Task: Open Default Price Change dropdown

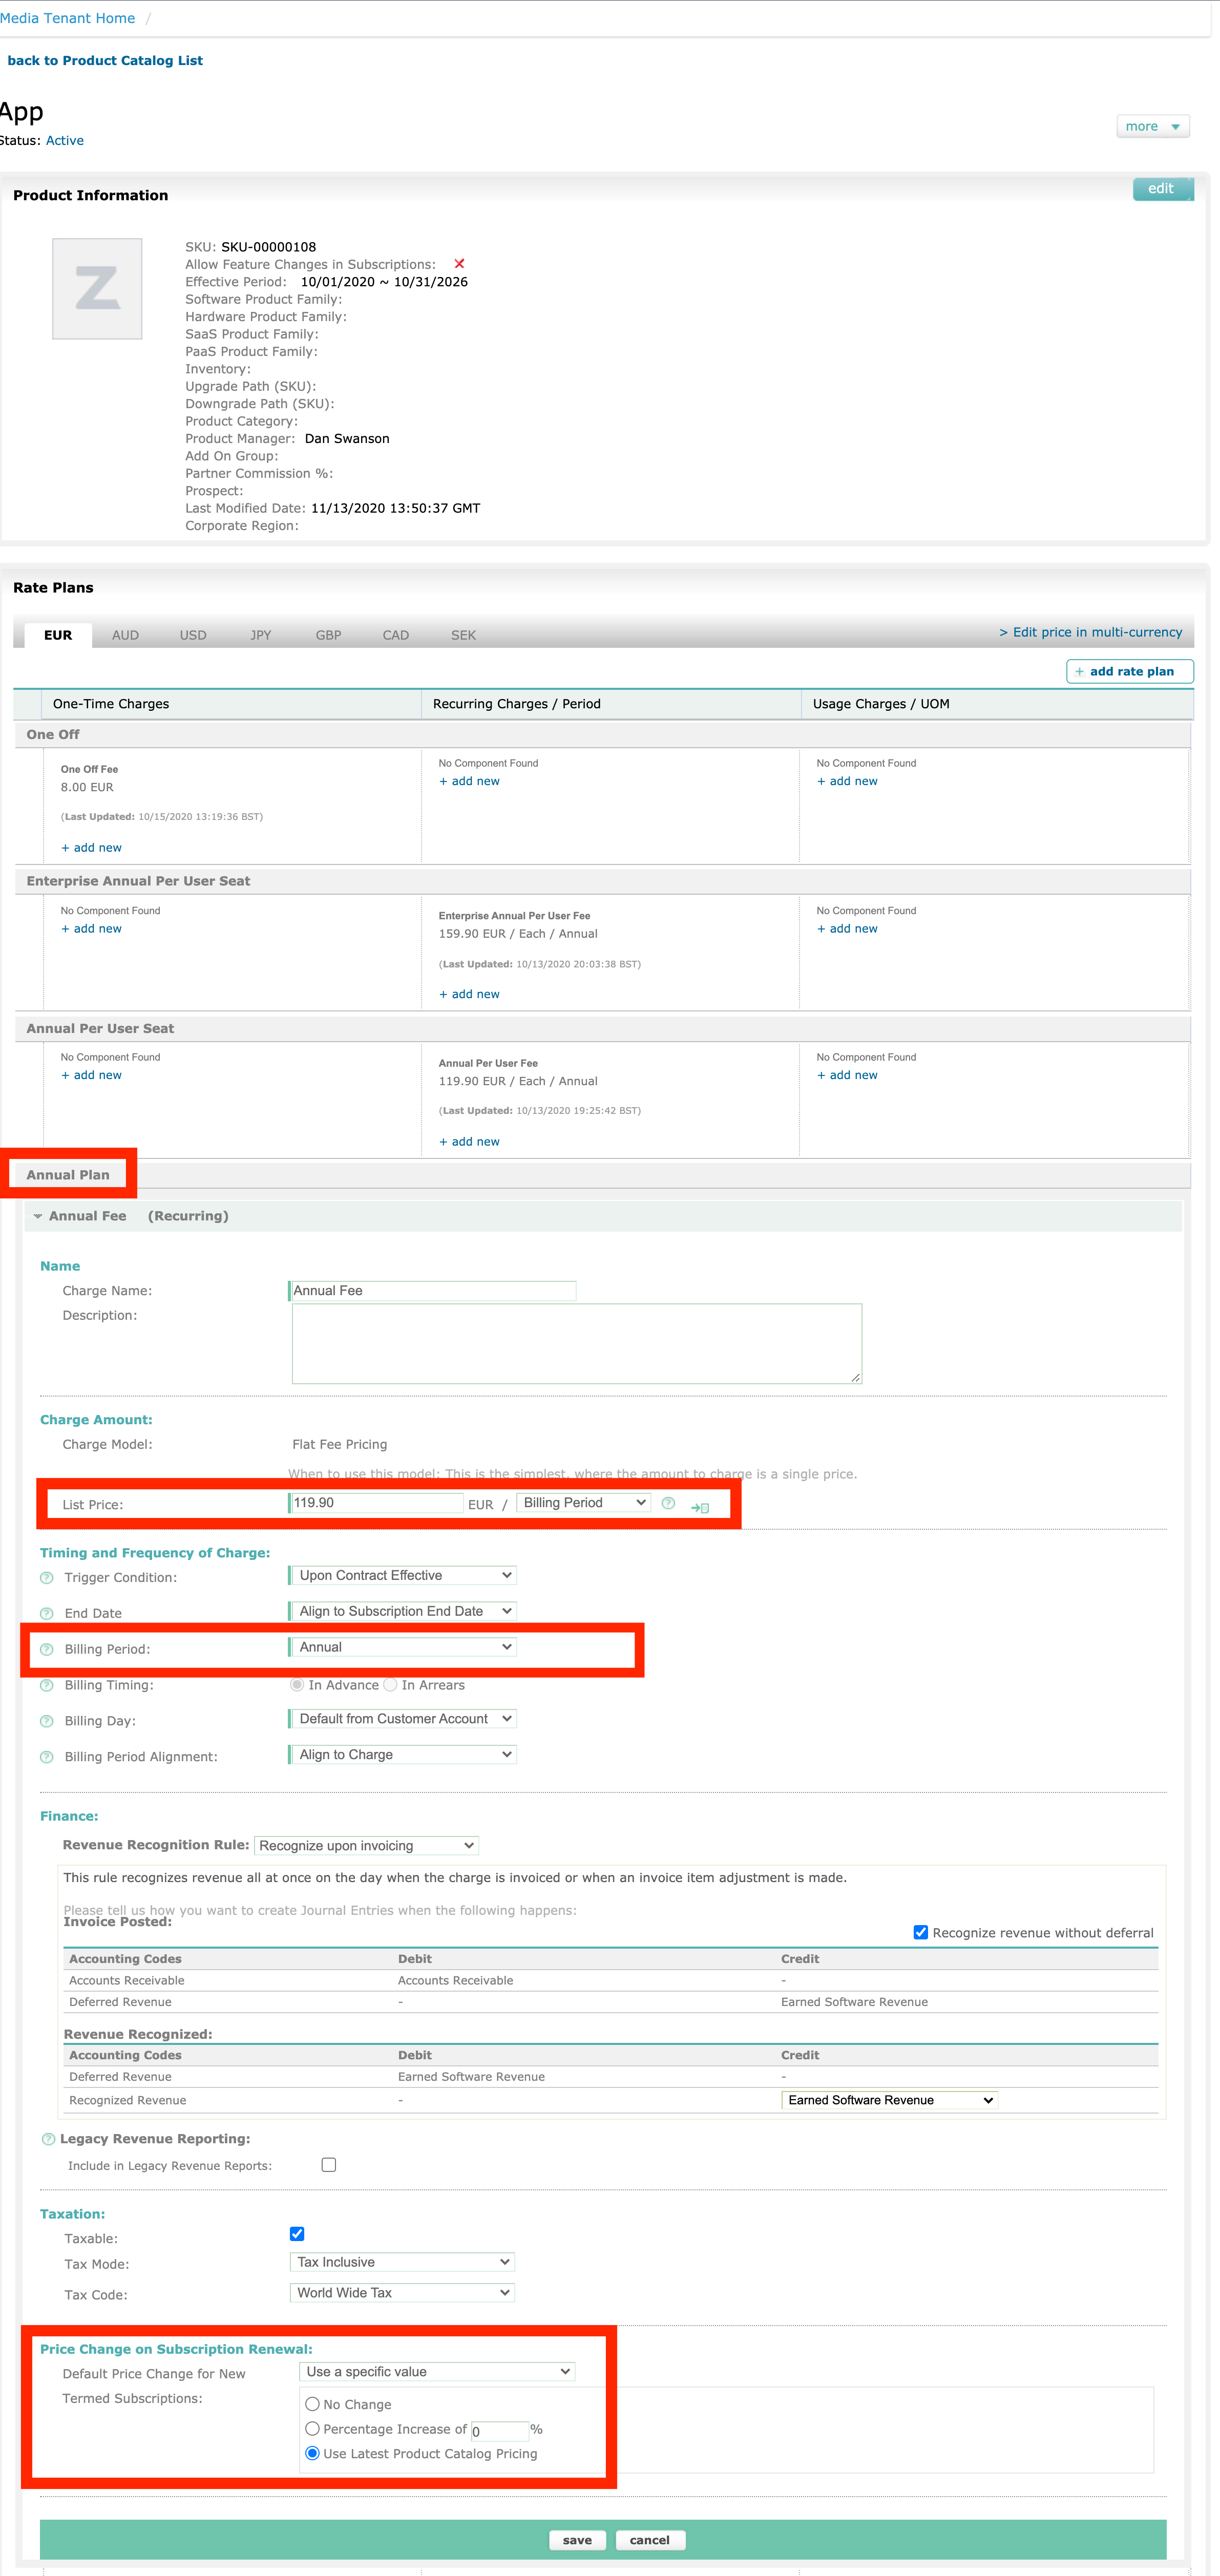Action: click(x=437, y=2372)
